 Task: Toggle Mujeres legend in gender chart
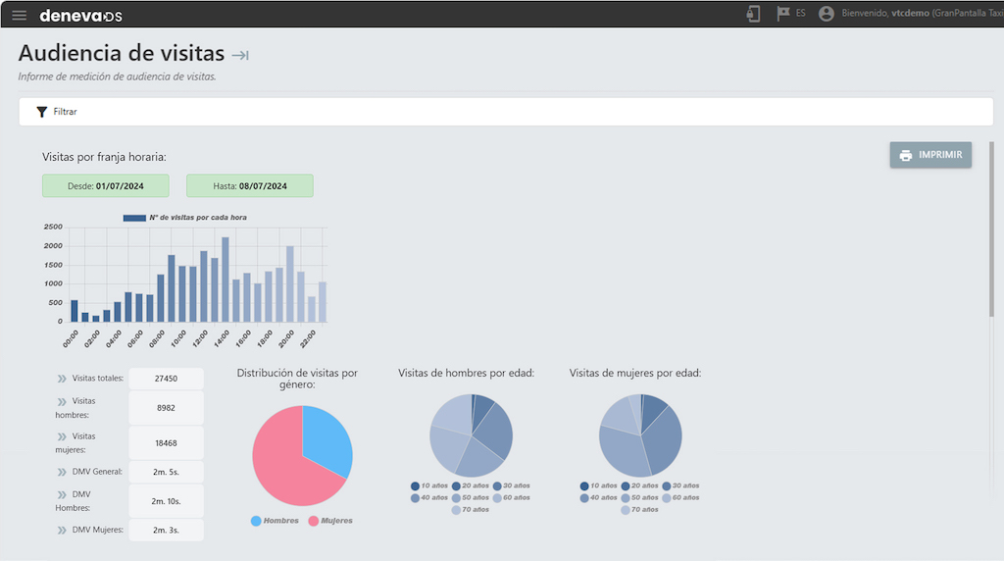tap(330, 521)
